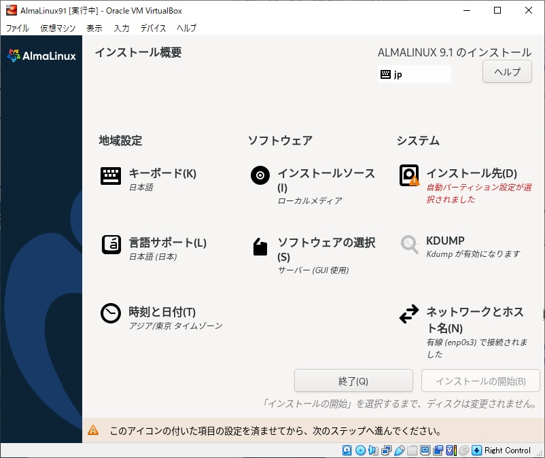Click the VirtualBox hard disk status icon
Viewport: 545px width, 458px height.
pos(347,451)
